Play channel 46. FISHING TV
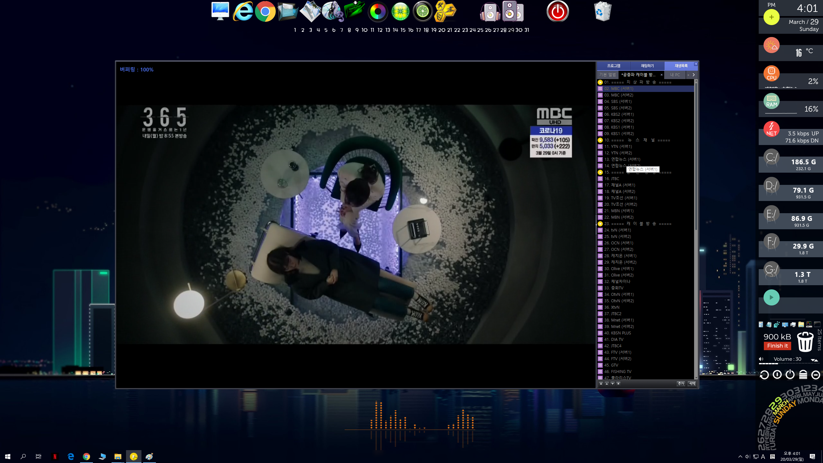Viewport: 823px width, 463px height. tap(646, 372)
